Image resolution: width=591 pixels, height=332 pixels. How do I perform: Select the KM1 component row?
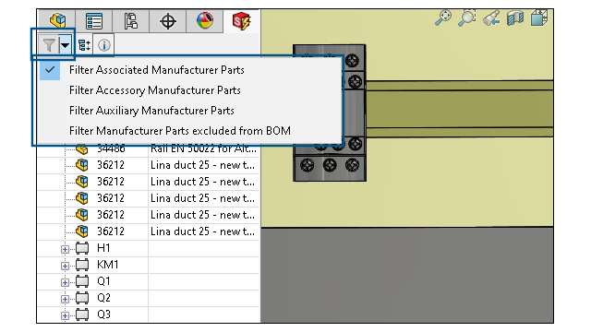pyautogui.click(x=149, y=265)
